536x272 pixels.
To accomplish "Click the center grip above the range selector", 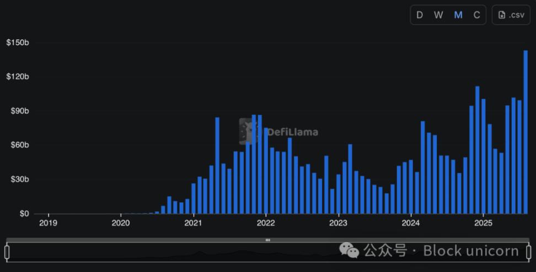I will 268,240.
